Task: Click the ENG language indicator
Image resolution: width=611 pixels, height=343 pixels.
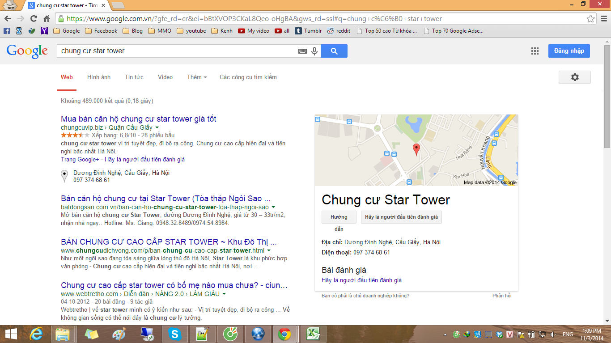Action: tap(568, 334)
